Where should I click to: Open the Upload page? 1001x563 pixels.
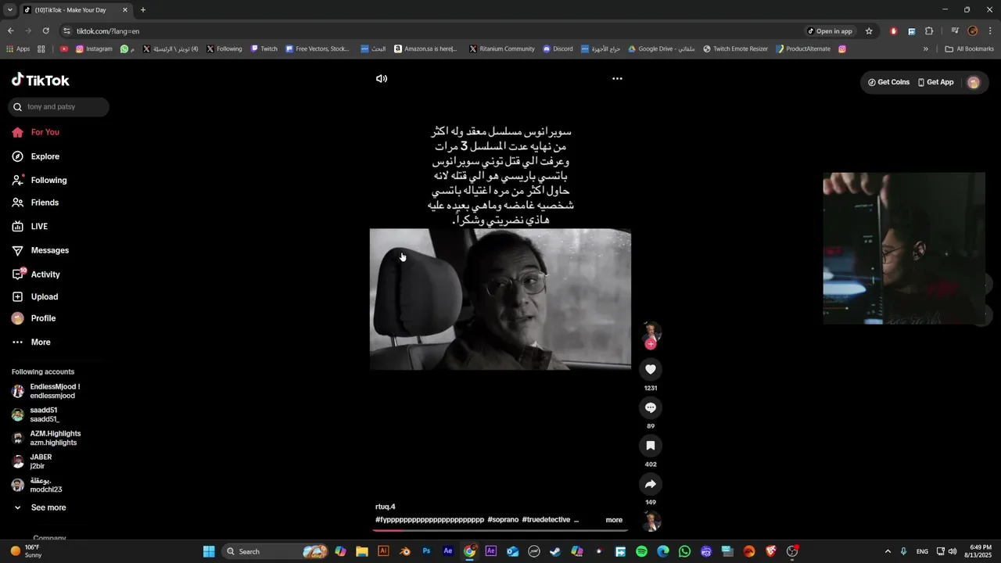tap(45, 296)
